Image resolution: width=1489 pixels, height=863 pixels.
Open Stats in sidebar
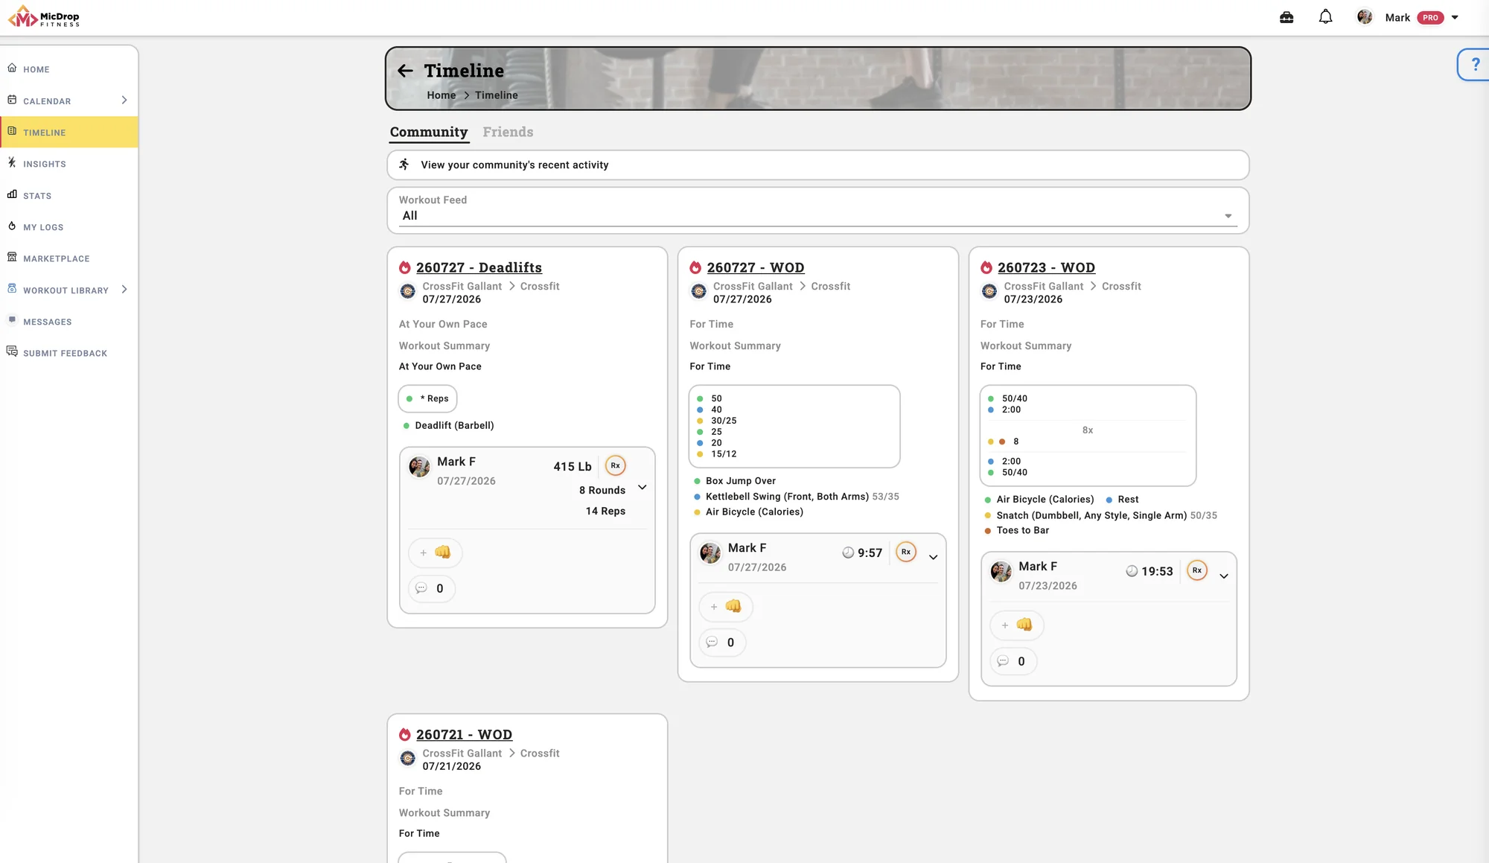click(68, 196)
